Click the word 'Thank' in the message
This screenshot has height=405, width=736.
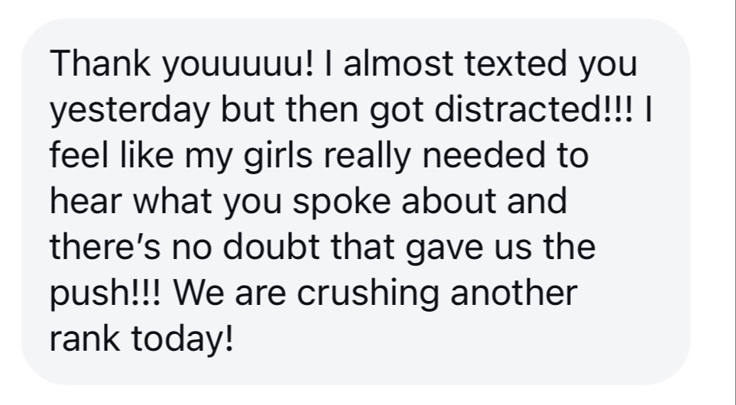point(100,63)
